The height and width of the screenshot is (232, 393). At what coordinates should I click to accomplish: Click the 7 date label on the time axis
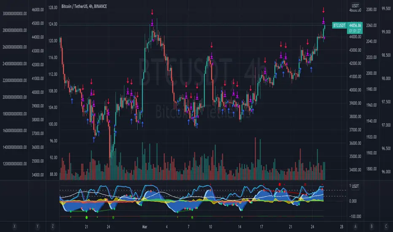point(188,227)
